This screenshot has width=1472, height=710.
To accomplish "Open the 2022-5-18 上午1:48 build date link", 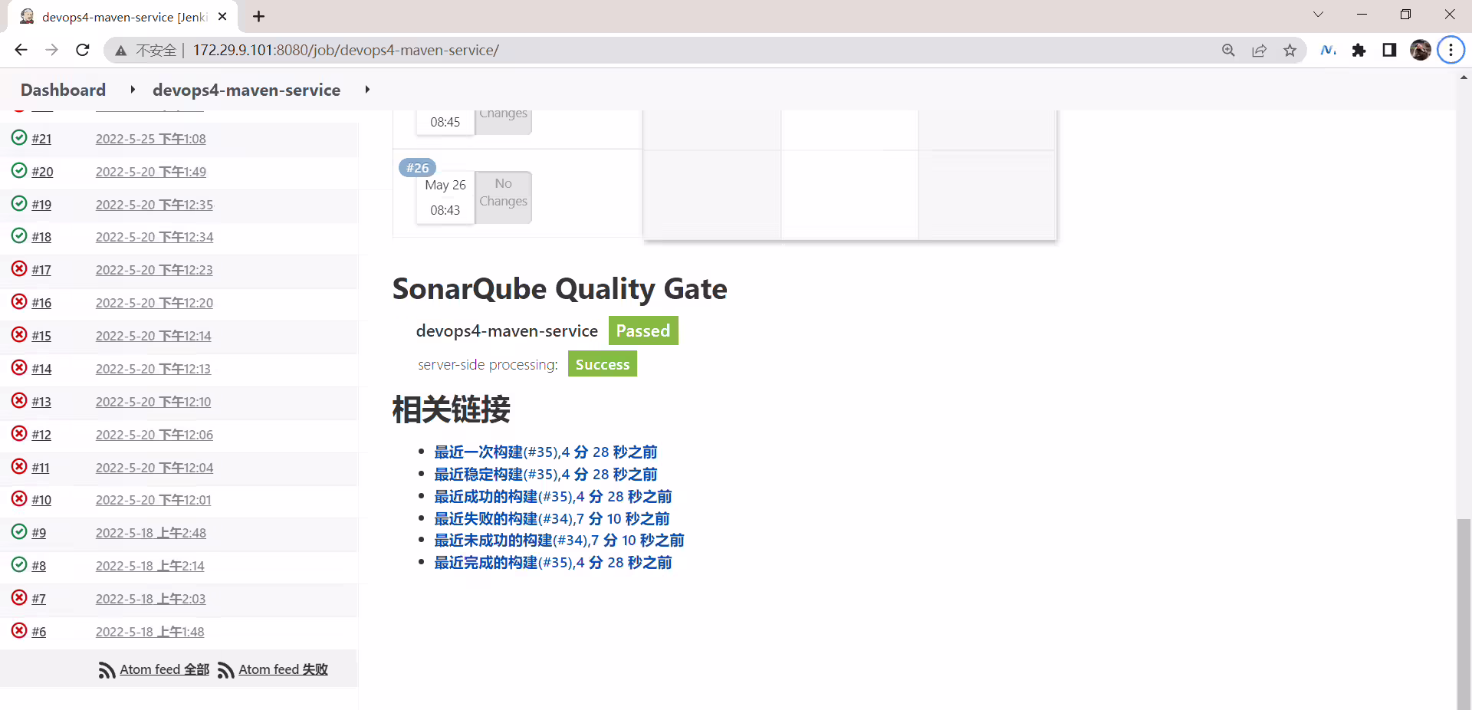I will pyautogui.click(x=150, y=632).
